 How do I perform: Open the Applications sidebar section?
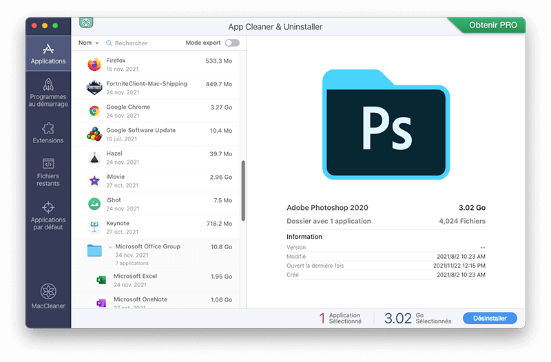(48, 54)
